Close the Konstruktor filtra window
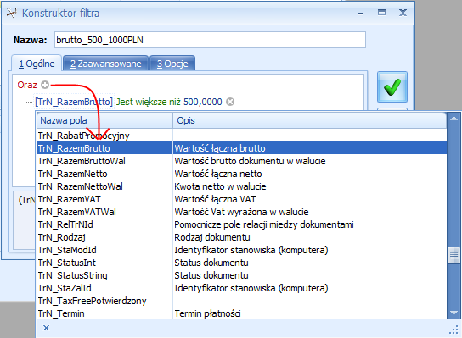 (x=403, y=13)
